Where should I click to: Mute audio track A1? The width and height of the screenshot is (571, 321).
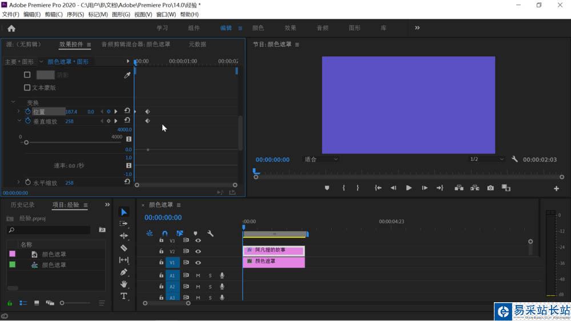198,275
